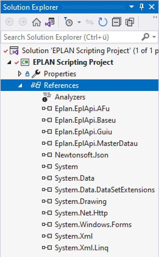Select the Newtonsoft.Json reference
This screenshot has width=159, height=257.
[82, 155]
